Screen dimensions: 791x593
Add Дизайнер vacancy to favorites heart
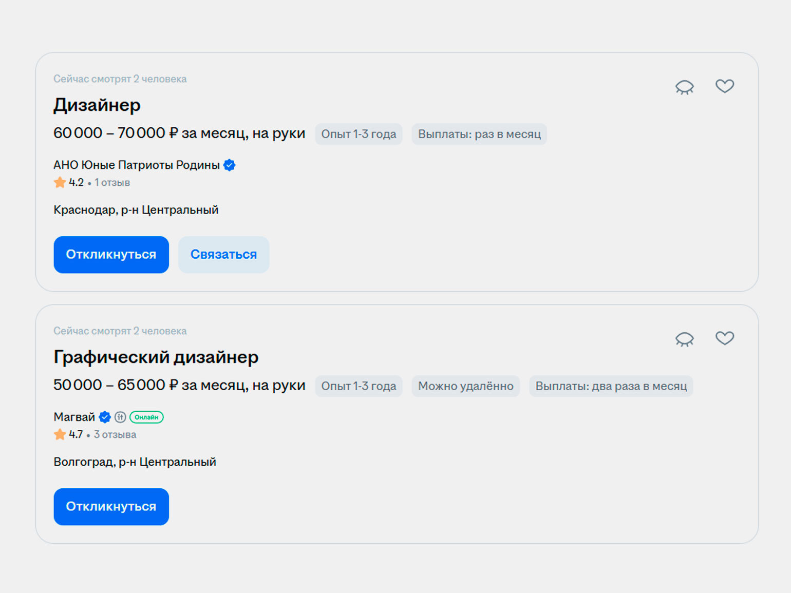(x=725, y=86)
